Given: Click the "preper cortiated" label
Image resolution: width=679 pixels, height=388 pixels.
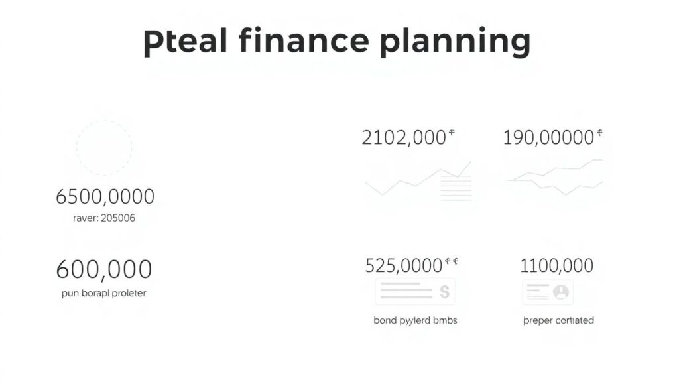Looking at the screenshot, I should click(558, 320).
